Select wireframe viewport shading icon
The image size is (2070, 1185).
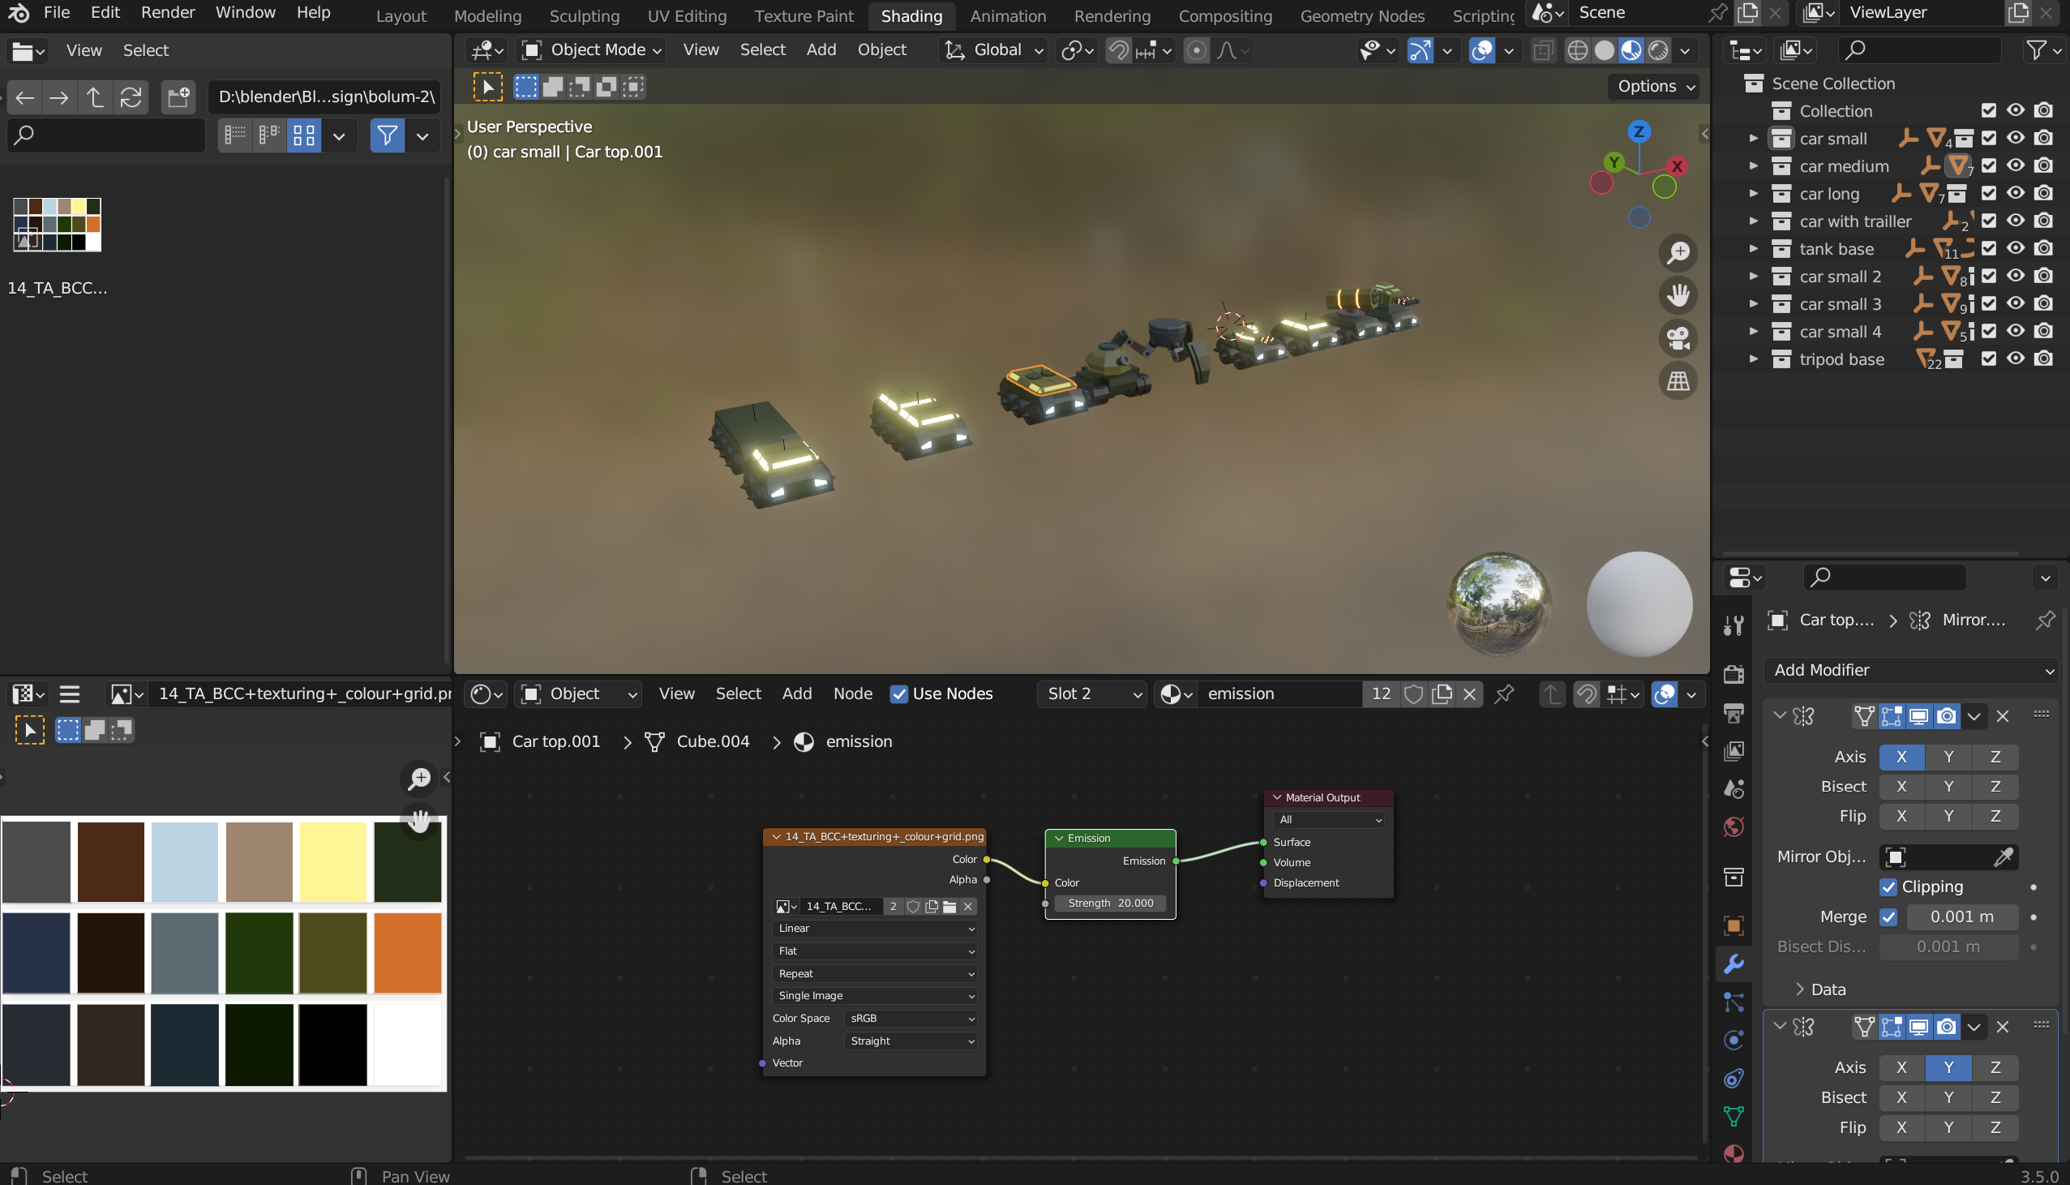pyautogui.click(x=1577, y=50)
